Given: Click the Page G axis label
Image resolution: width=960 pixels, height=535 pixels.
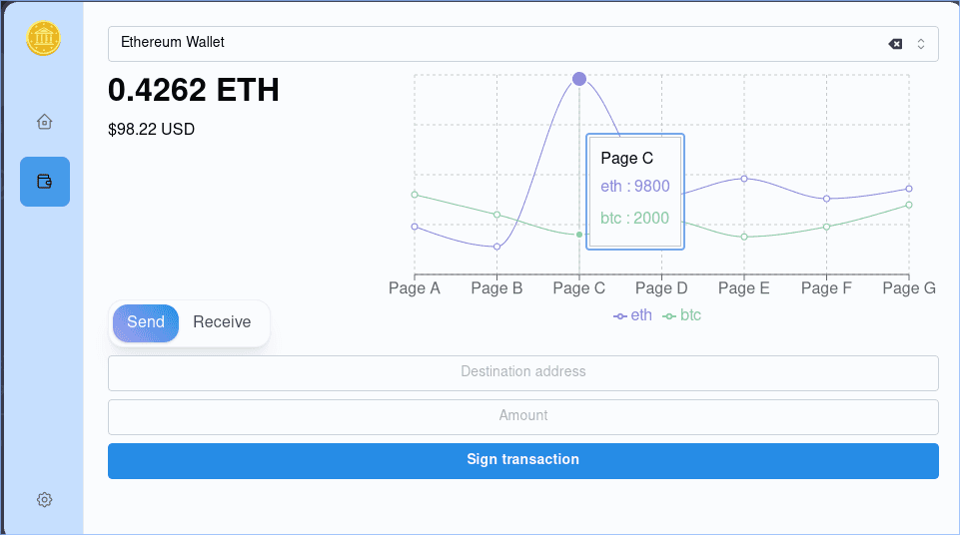Looking at the screenshot, I should (x=908, y=288).
